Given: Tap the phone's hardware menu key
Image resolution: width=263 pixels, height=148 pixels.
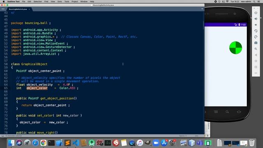Looking at the screenshot, I should [x=216, y=112].
